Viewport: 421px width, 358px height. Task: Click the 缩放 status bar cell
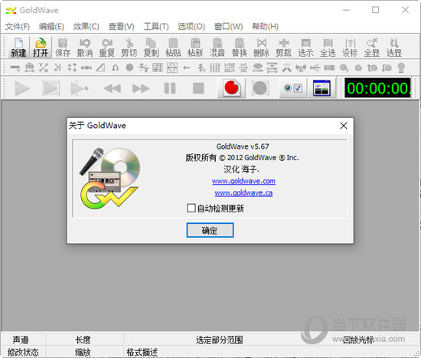[83, 352]
